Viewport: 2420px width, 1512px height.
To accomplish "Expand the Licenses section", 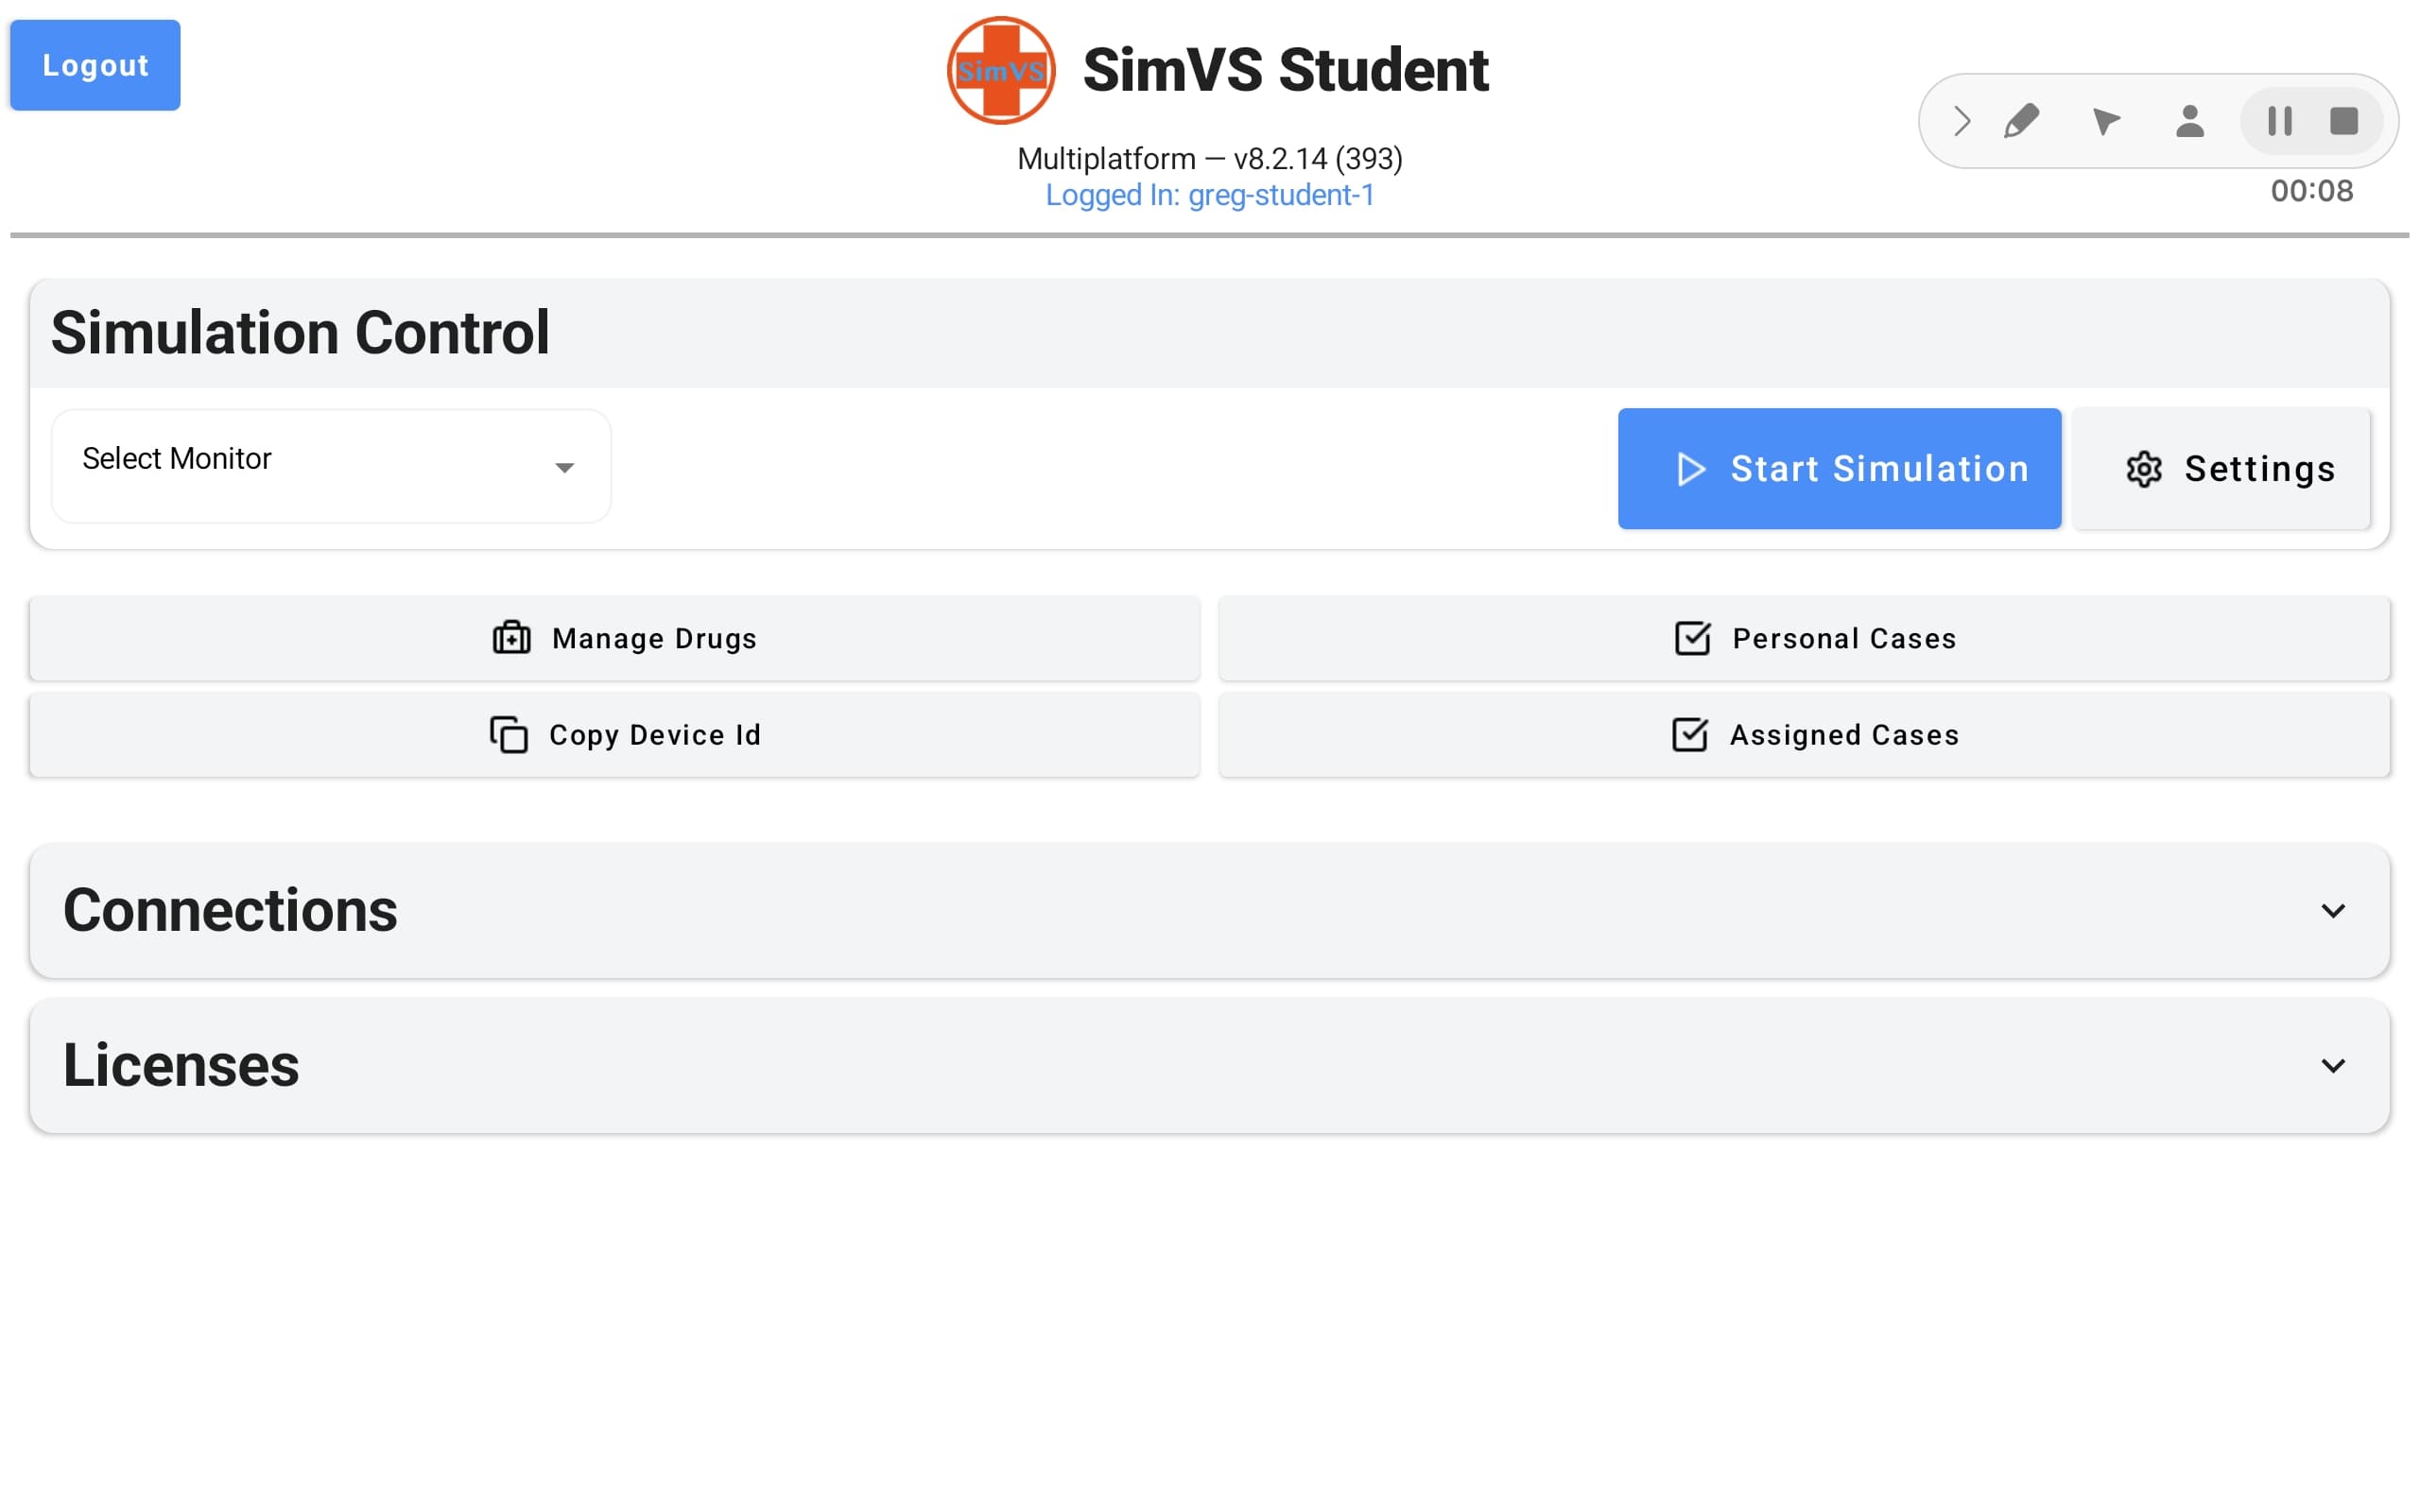I will point(2334,1066).
